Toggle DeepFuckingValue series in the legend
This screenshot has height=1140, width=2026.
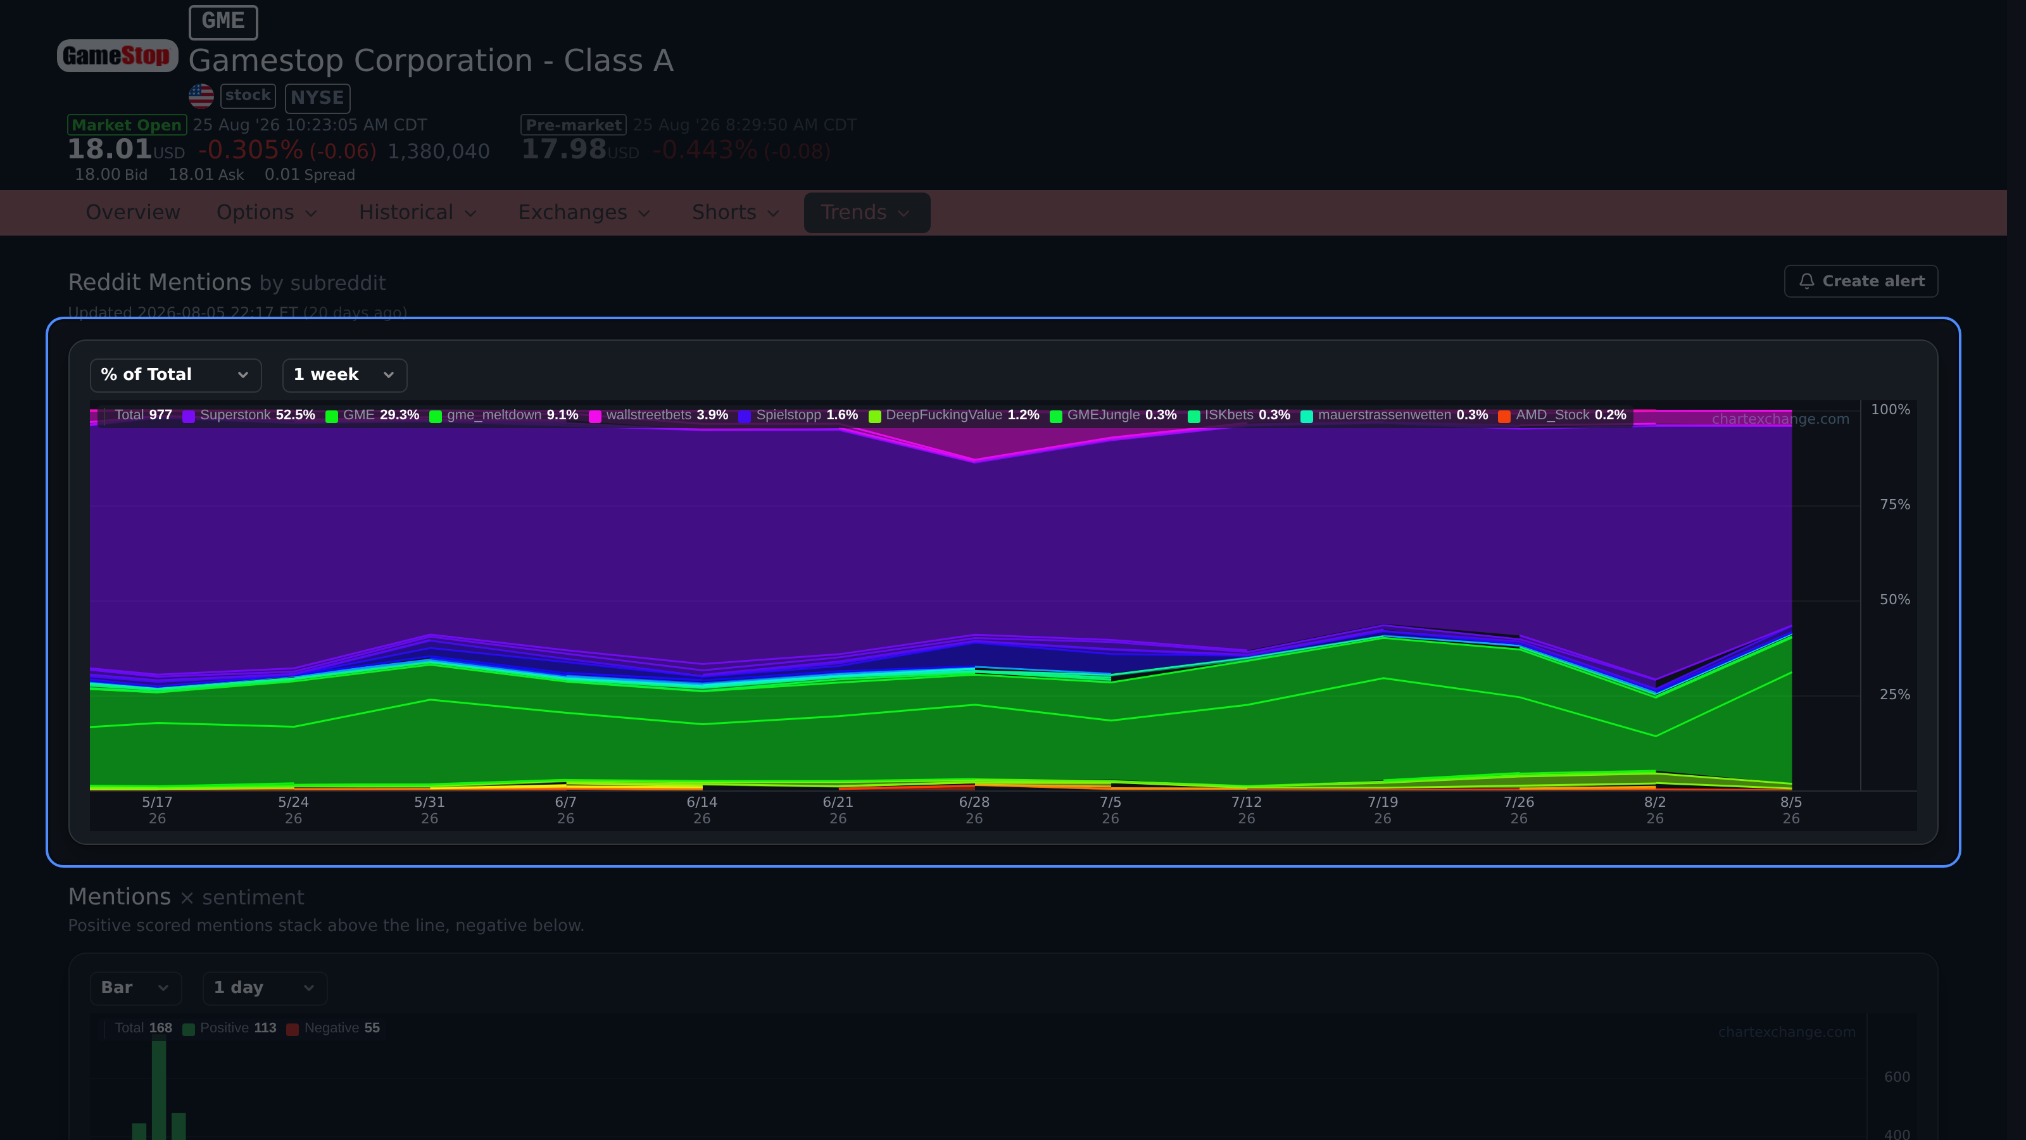(954, 415)
